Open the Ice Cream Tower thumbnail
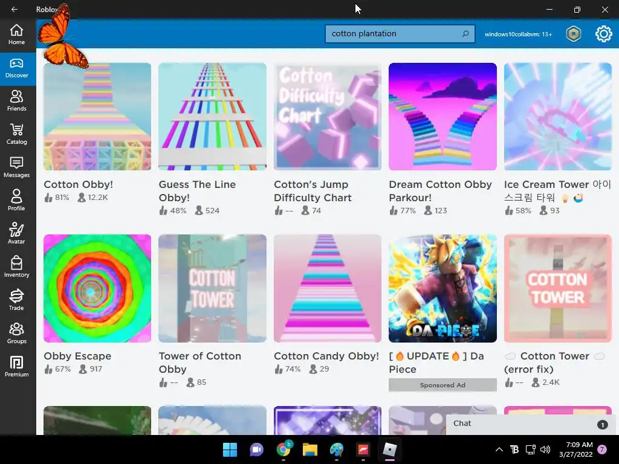 coord(558,117)
